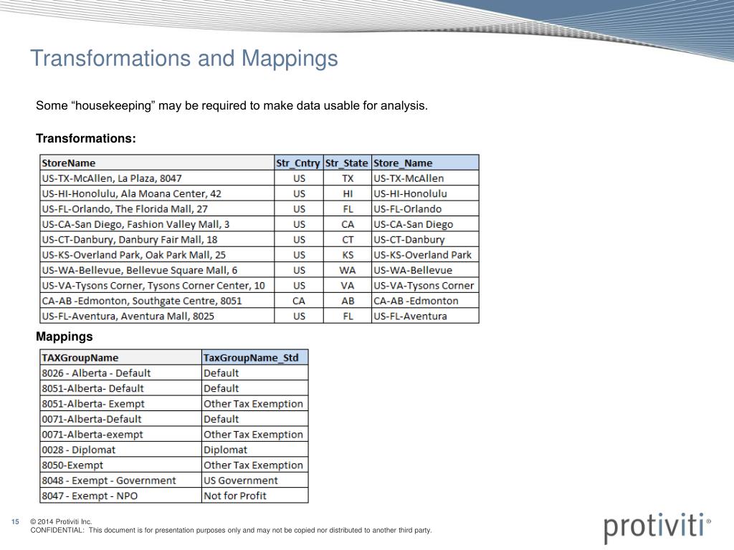Screen dimensions: 734x550
Task: Click 'Other Tax Exemption' beside 8050-Exempt
Action: (x=255, y=465)
